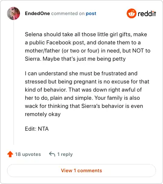The image size is (163, 184).
Task: Click the '1 reply' label
Action: pos(65,154)
